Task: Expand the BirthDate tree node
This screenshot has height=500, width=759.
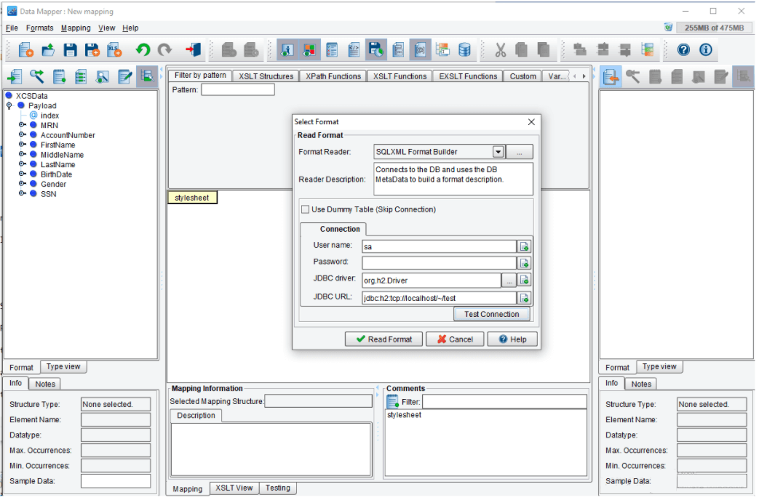Action: pos(23,174)
